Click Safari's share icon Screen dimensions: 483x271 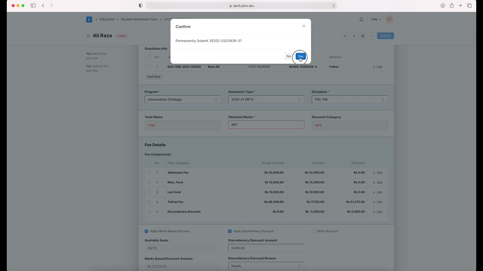[x=452, y=5]
